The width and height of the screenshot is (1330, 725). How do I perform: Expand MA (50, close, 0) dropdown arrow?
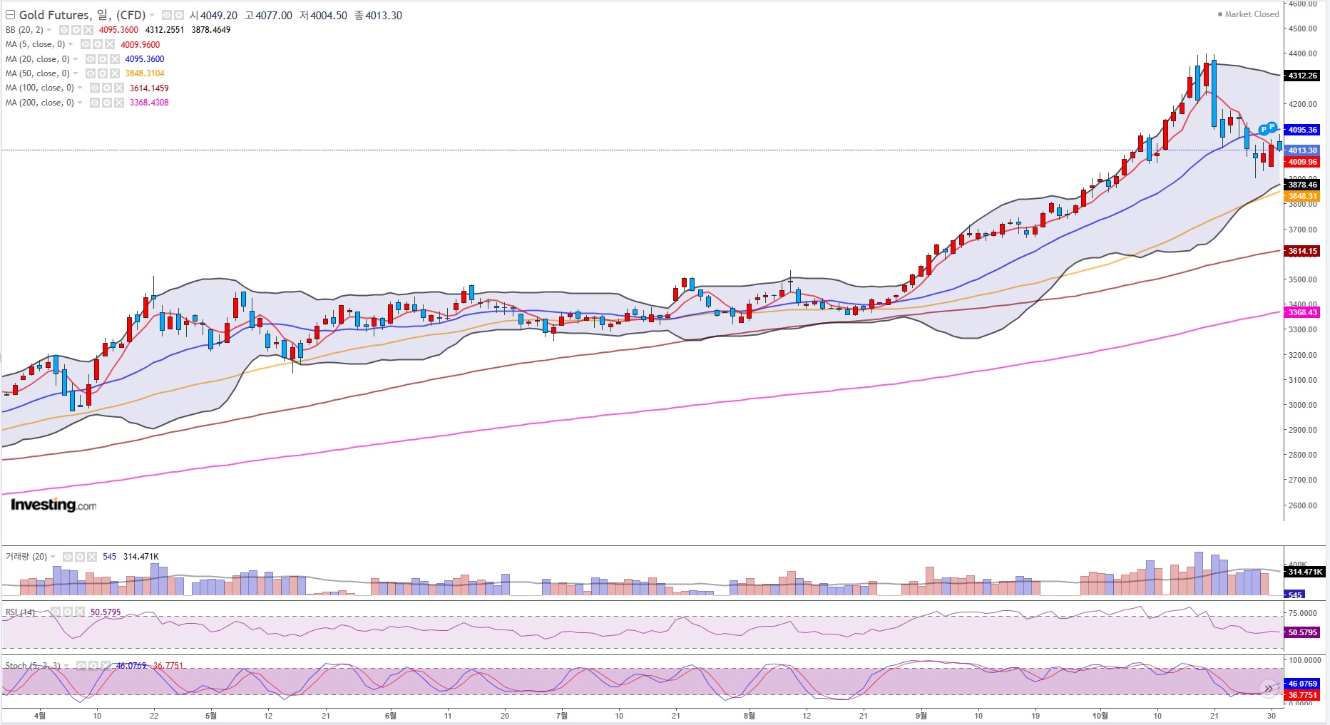pyautogui.click(x=76, y=73)
